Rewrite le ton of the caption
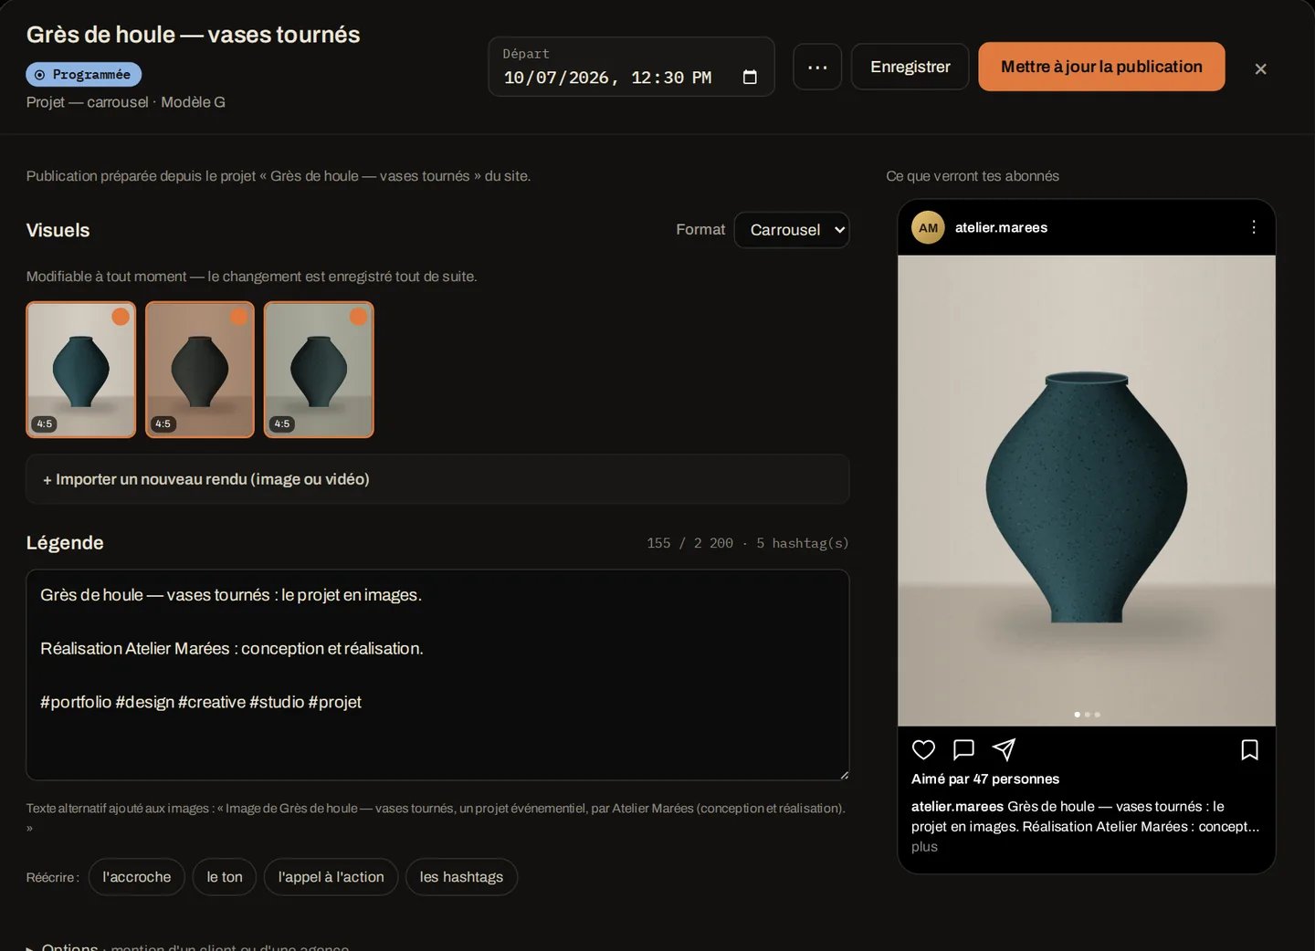1315x951 pixels. tap(225, 877)
